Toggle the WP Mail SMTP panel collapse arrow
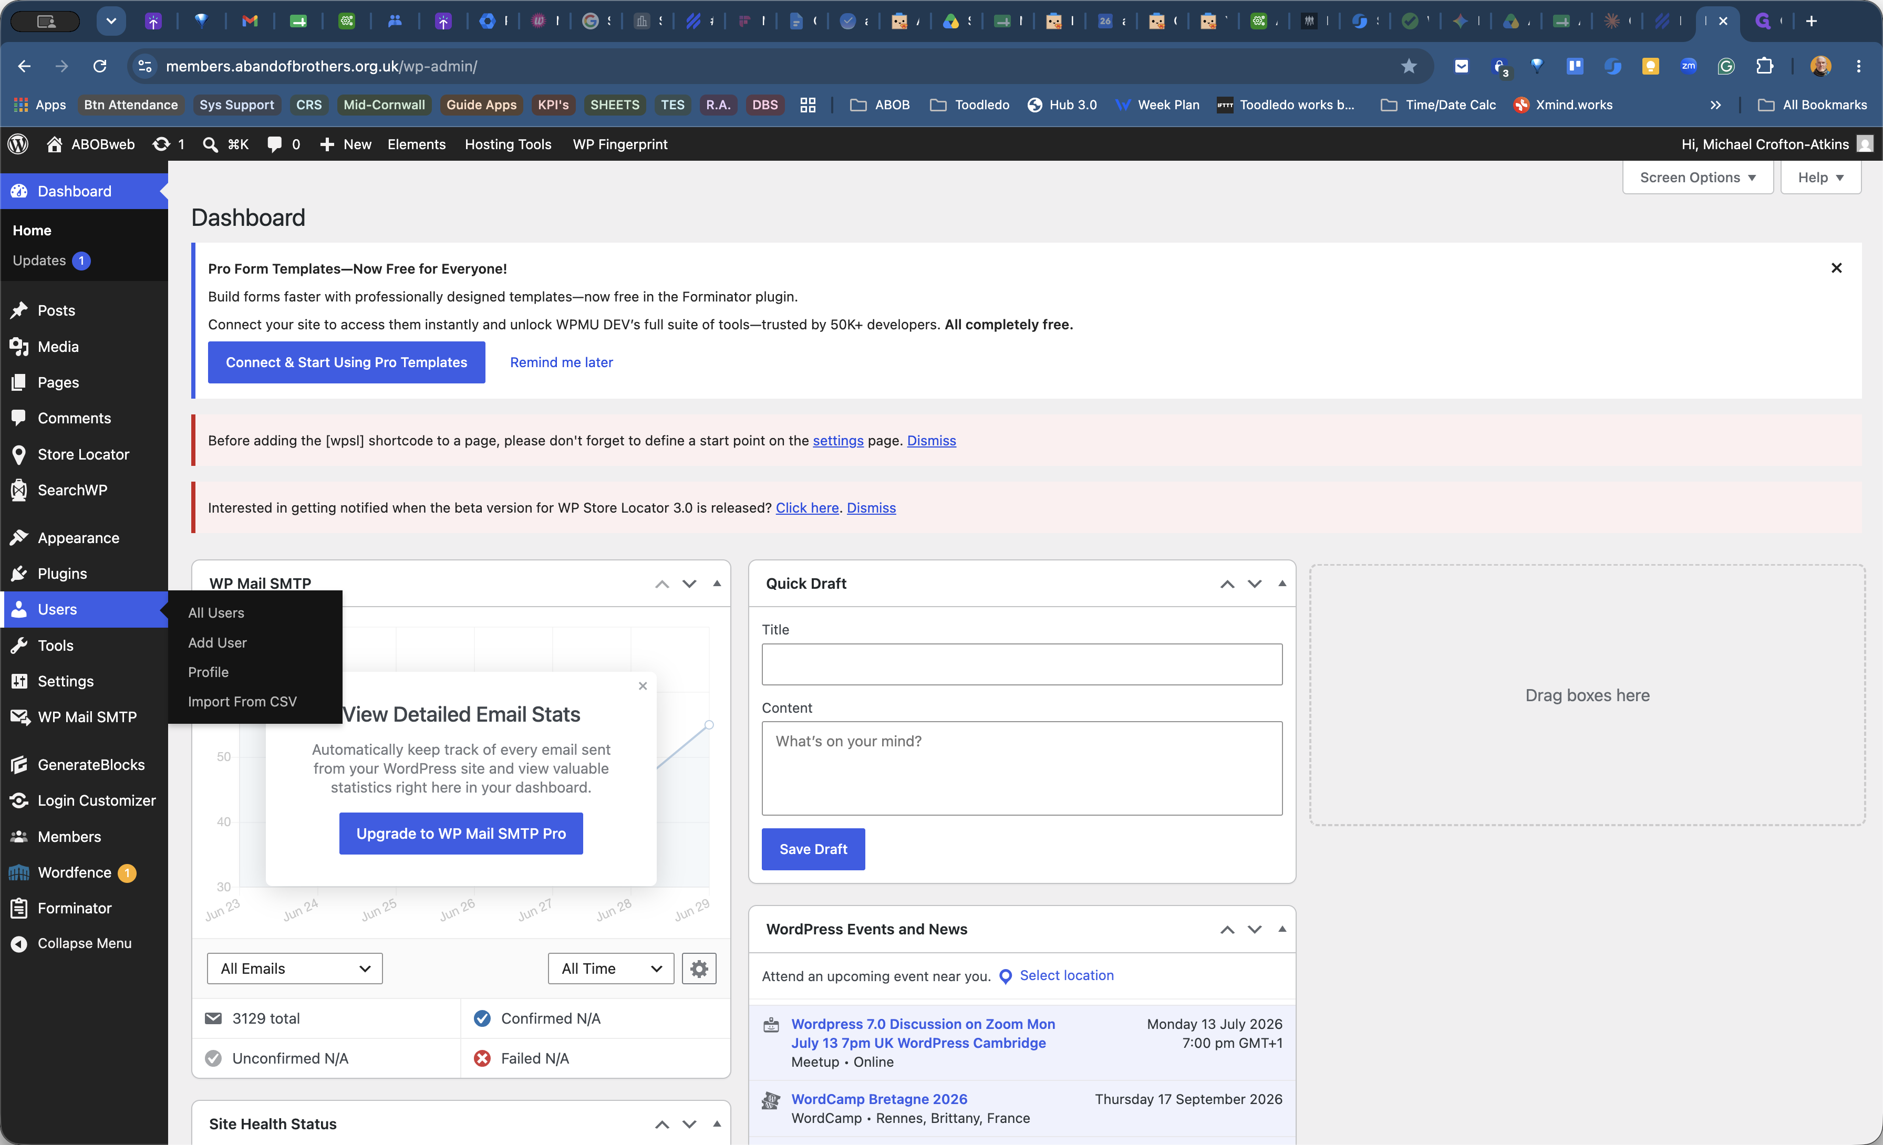This screenshot has height=1145, width=1883. click(717, 584)
